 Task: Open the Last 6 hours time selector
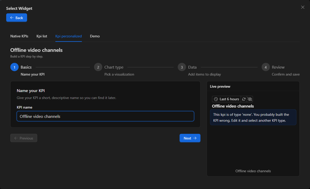click(227, 99)
